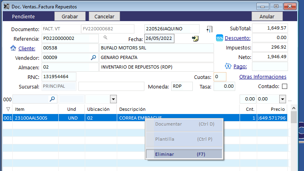The image size is (304, 171).
Task: Choose Documentar from the context menu
Action: tap(184, 124)
